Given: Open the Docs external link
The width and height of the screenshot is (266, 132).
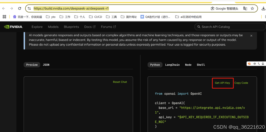Looking at the screenshot, I should coord(90,27).
